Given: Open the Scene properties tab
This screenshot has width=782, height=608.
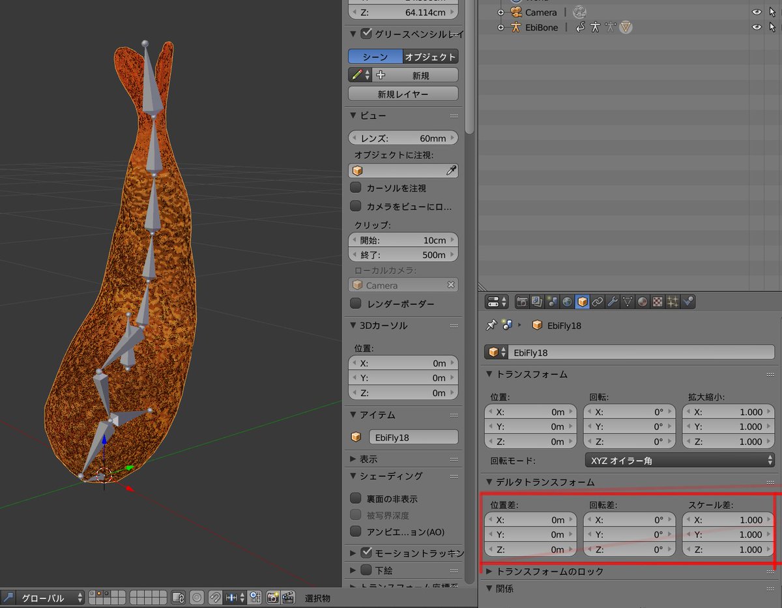Looking at the screenshot, I should pyautogui.click(x=552, y=302).
